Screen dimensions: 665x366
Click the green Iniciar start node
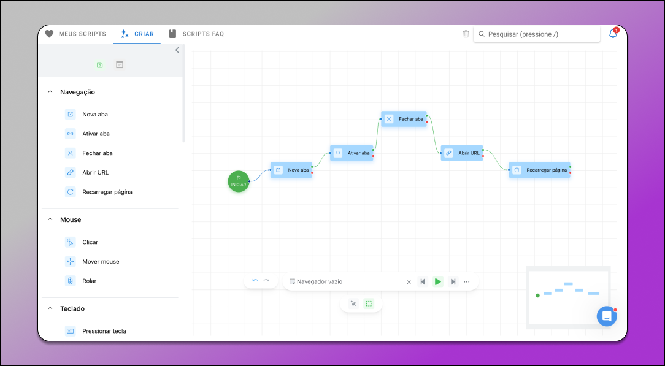point(239,181)
